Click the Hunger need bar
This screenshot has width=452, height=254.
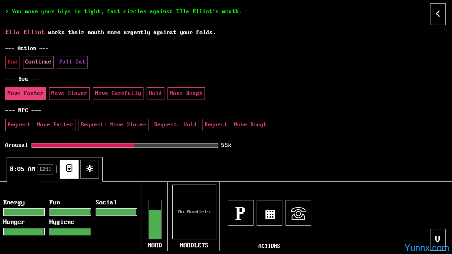[x=24, y=232]
